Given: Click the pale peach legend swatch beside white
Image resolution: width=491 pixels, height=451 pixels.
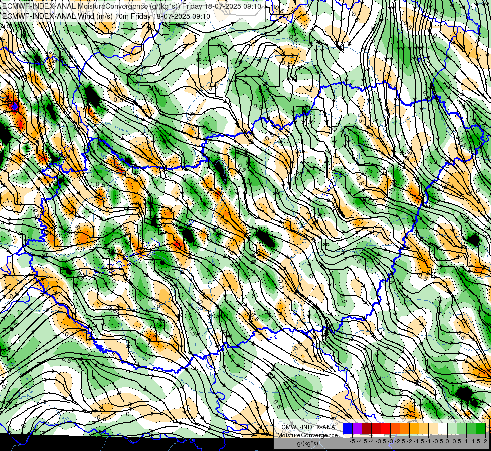Looking at the screenshot, I should tap(433, 428).
